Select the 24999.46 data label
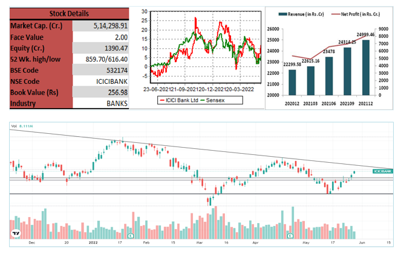 click(365, 34)
